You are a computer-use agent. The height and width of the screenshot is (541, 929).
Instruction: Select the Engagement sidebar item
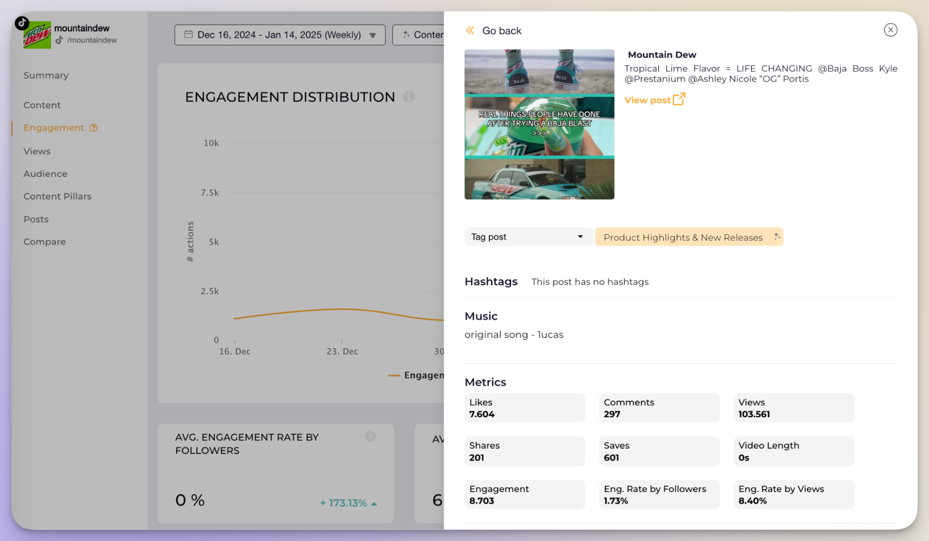tap(54, 128)
